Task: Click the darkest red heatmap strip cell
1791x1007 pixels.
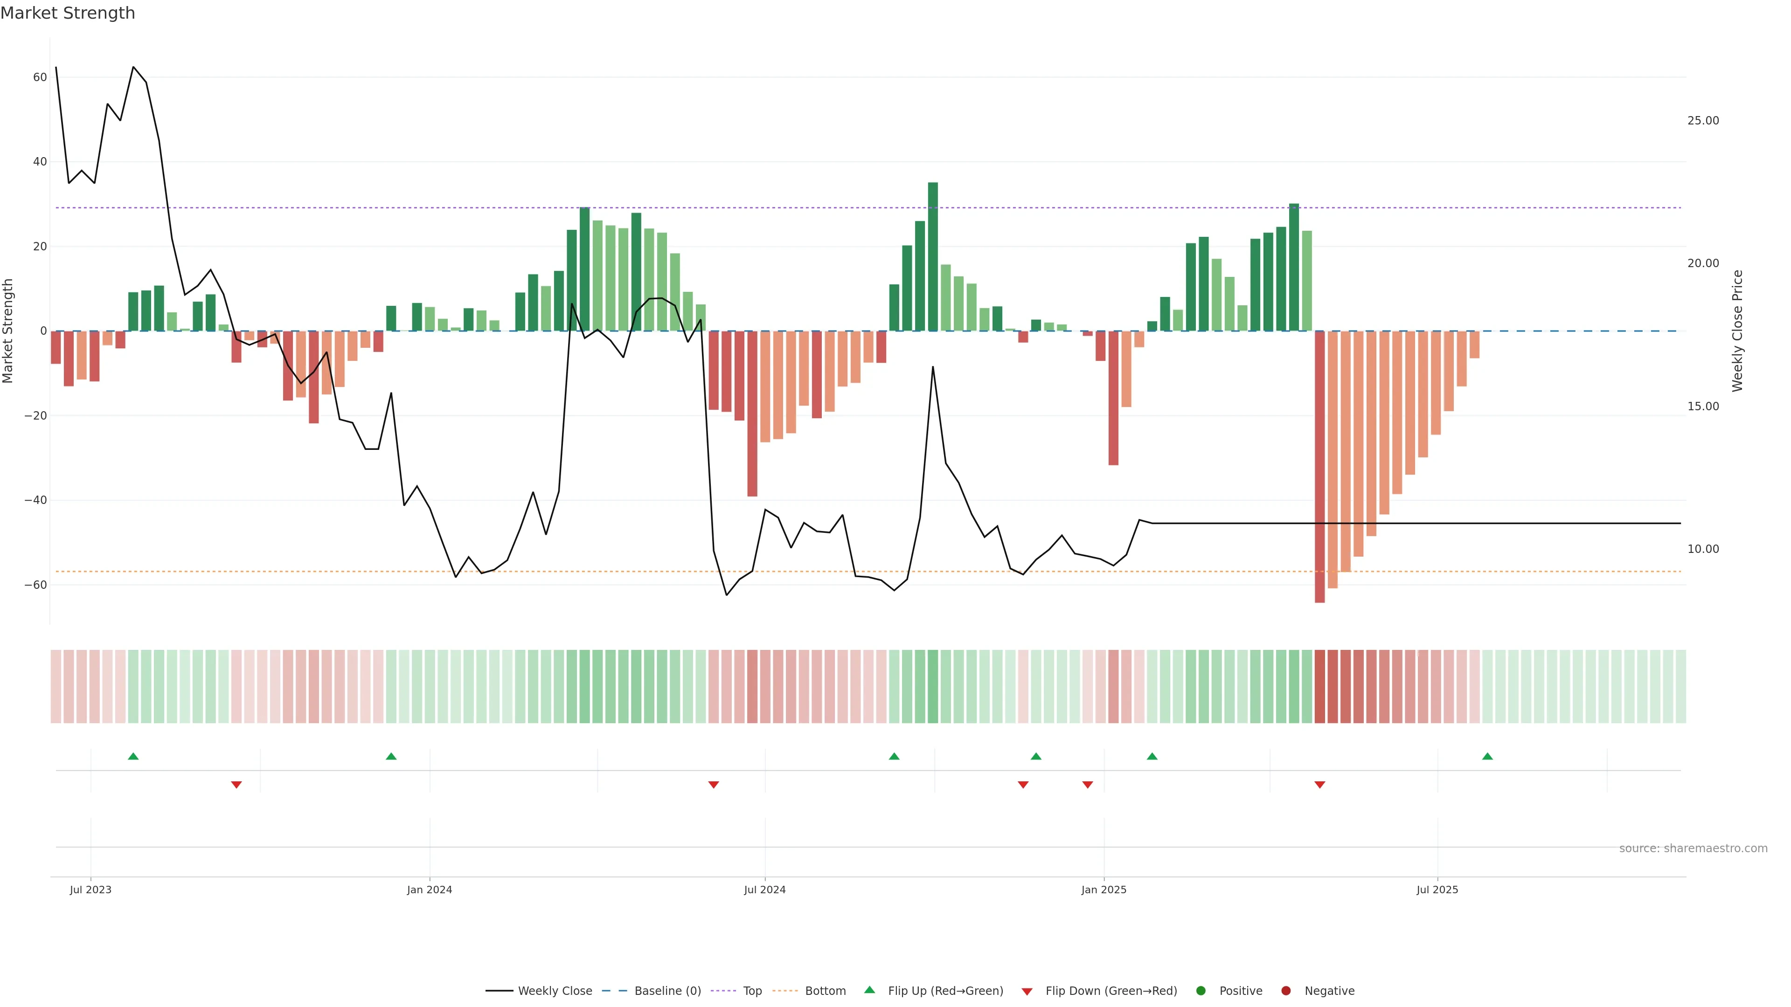Action: pos(1319,687)
